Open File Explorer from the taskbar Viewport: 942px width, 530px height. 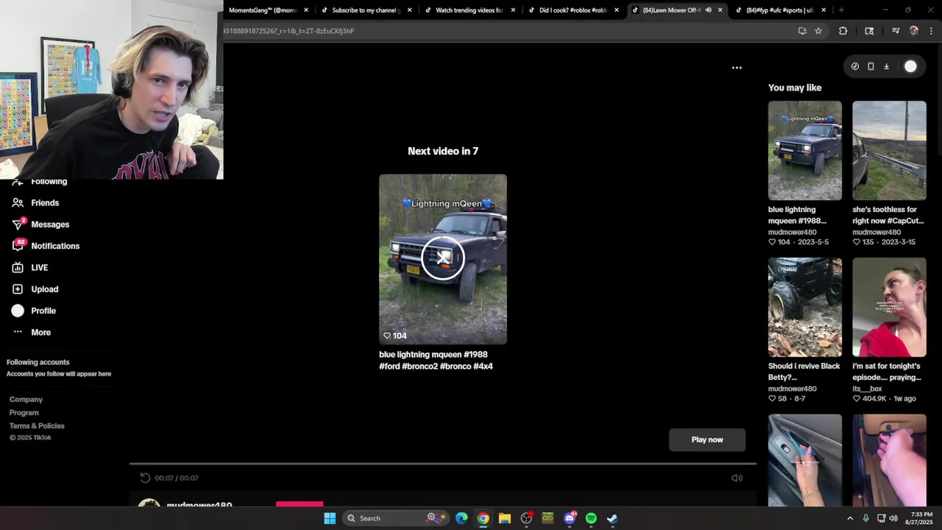tap(504, 518)
